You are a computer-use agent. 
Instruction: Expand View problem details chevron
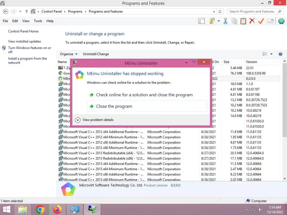tap(78, 120)
